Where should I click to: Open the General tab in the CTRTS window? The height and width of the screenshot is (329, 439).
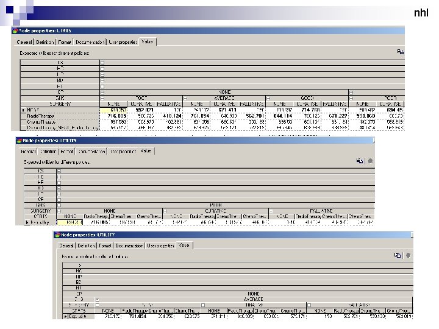(x=24, y=42)
